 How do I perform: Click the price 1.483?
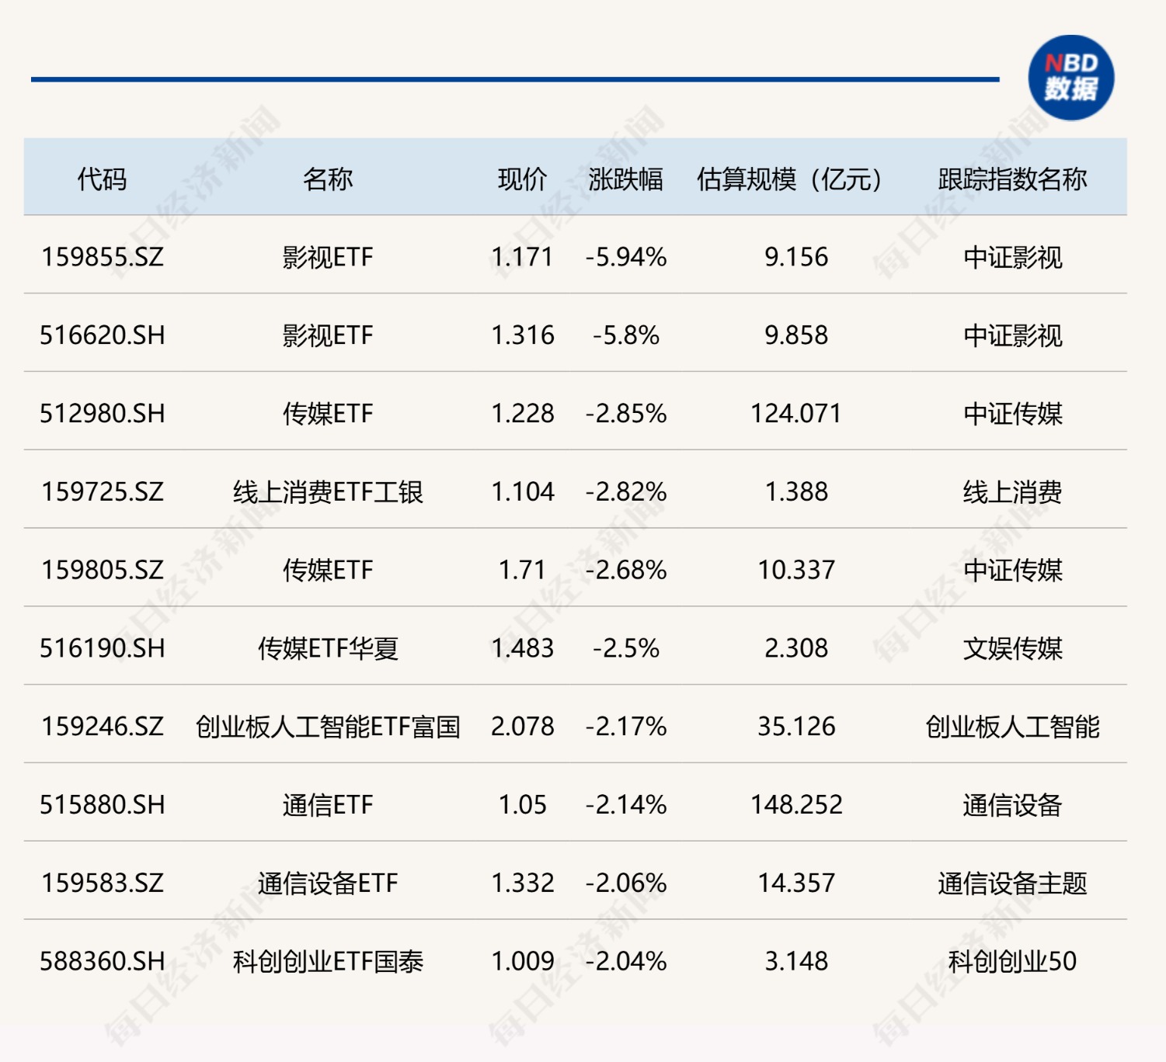tap(523, 648)
